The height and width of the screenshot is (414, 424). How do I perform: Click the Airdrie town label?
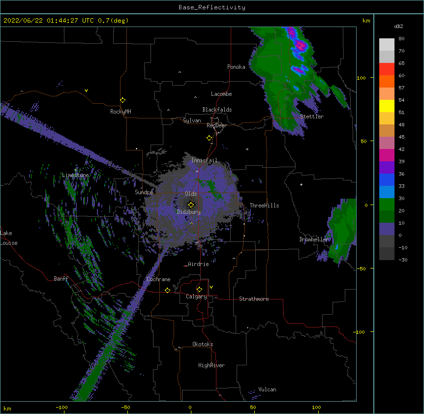pos(198,264)
